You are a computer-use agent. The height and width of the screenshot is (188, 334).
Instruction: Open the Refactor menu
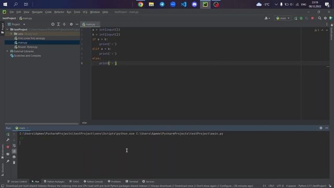pos(59,12)
